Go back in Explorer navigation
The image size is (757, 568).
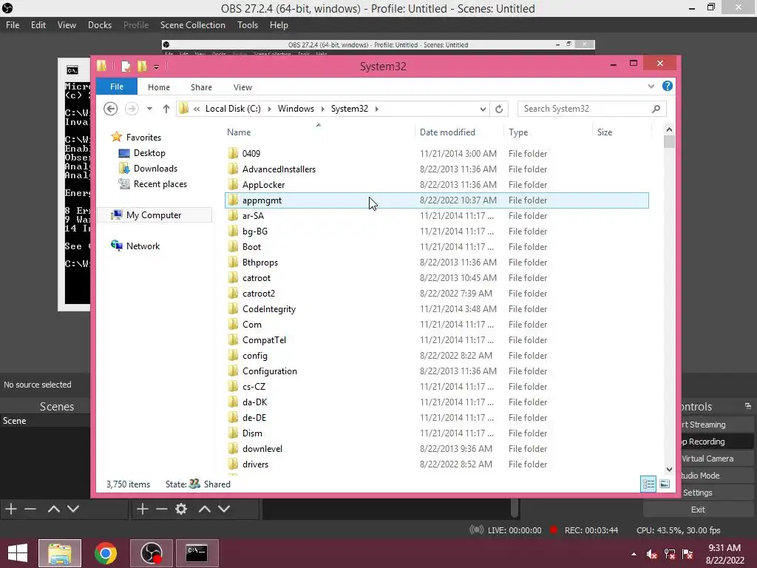[111, 109]
